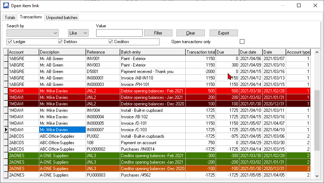This screenshot has height=183, width=324.
Task: Click the Clear button
Action: click(190, 33)
